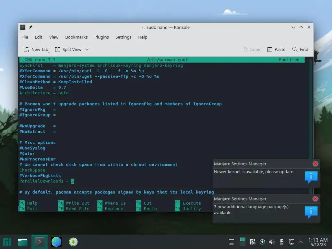Toggle the pin icon in the title bar
This screenshot has height=249, width=332.
(30, 27)
